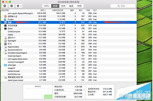This screenshot has width=153, height=101.
Task: Sort by the PID column header
Action: (x=88, y=10)
